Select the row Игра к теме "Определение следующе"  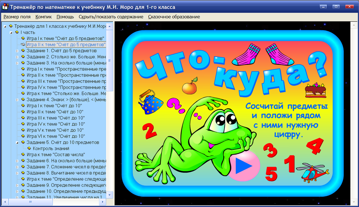pyautogui.click(x=66, y=179)
